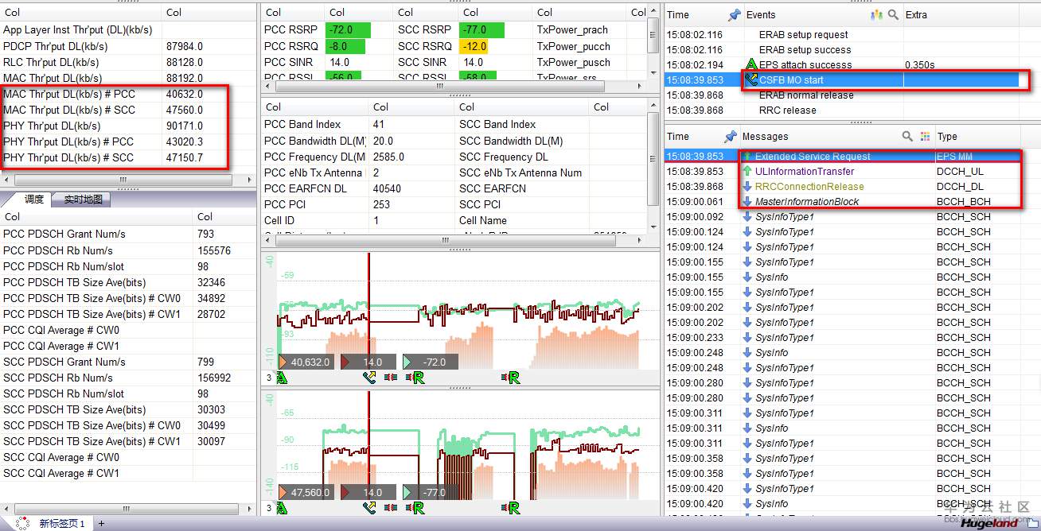This screenshot has height=531, width=1041.
Task: Click the orange 47,560.0 legend chip
Action: click(306, 492)
